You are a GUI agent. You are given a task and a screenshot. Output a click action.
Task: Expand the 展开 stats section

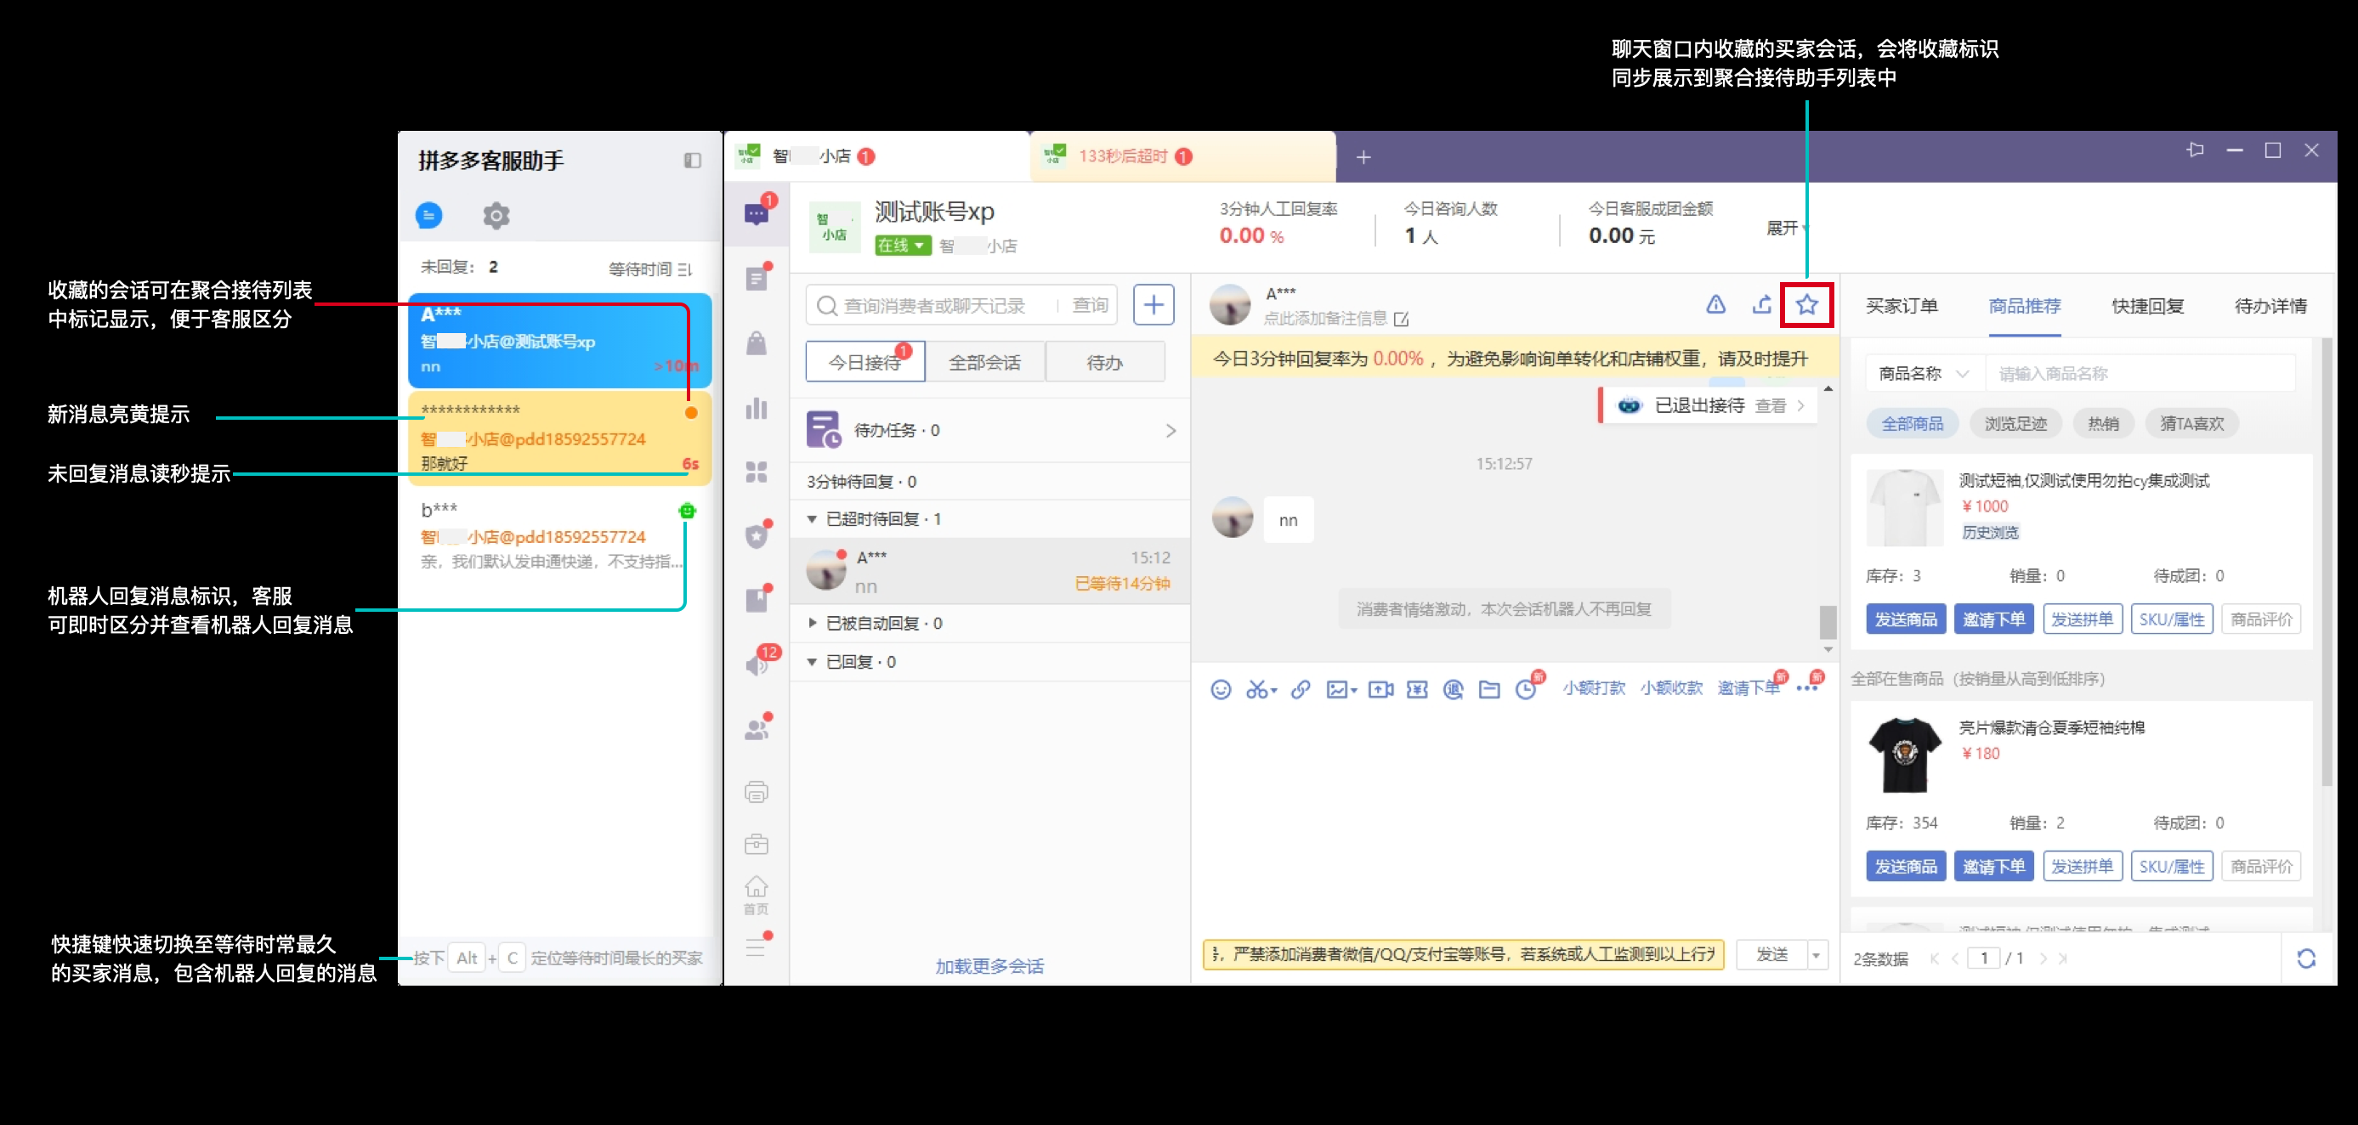click(1787, 228)
